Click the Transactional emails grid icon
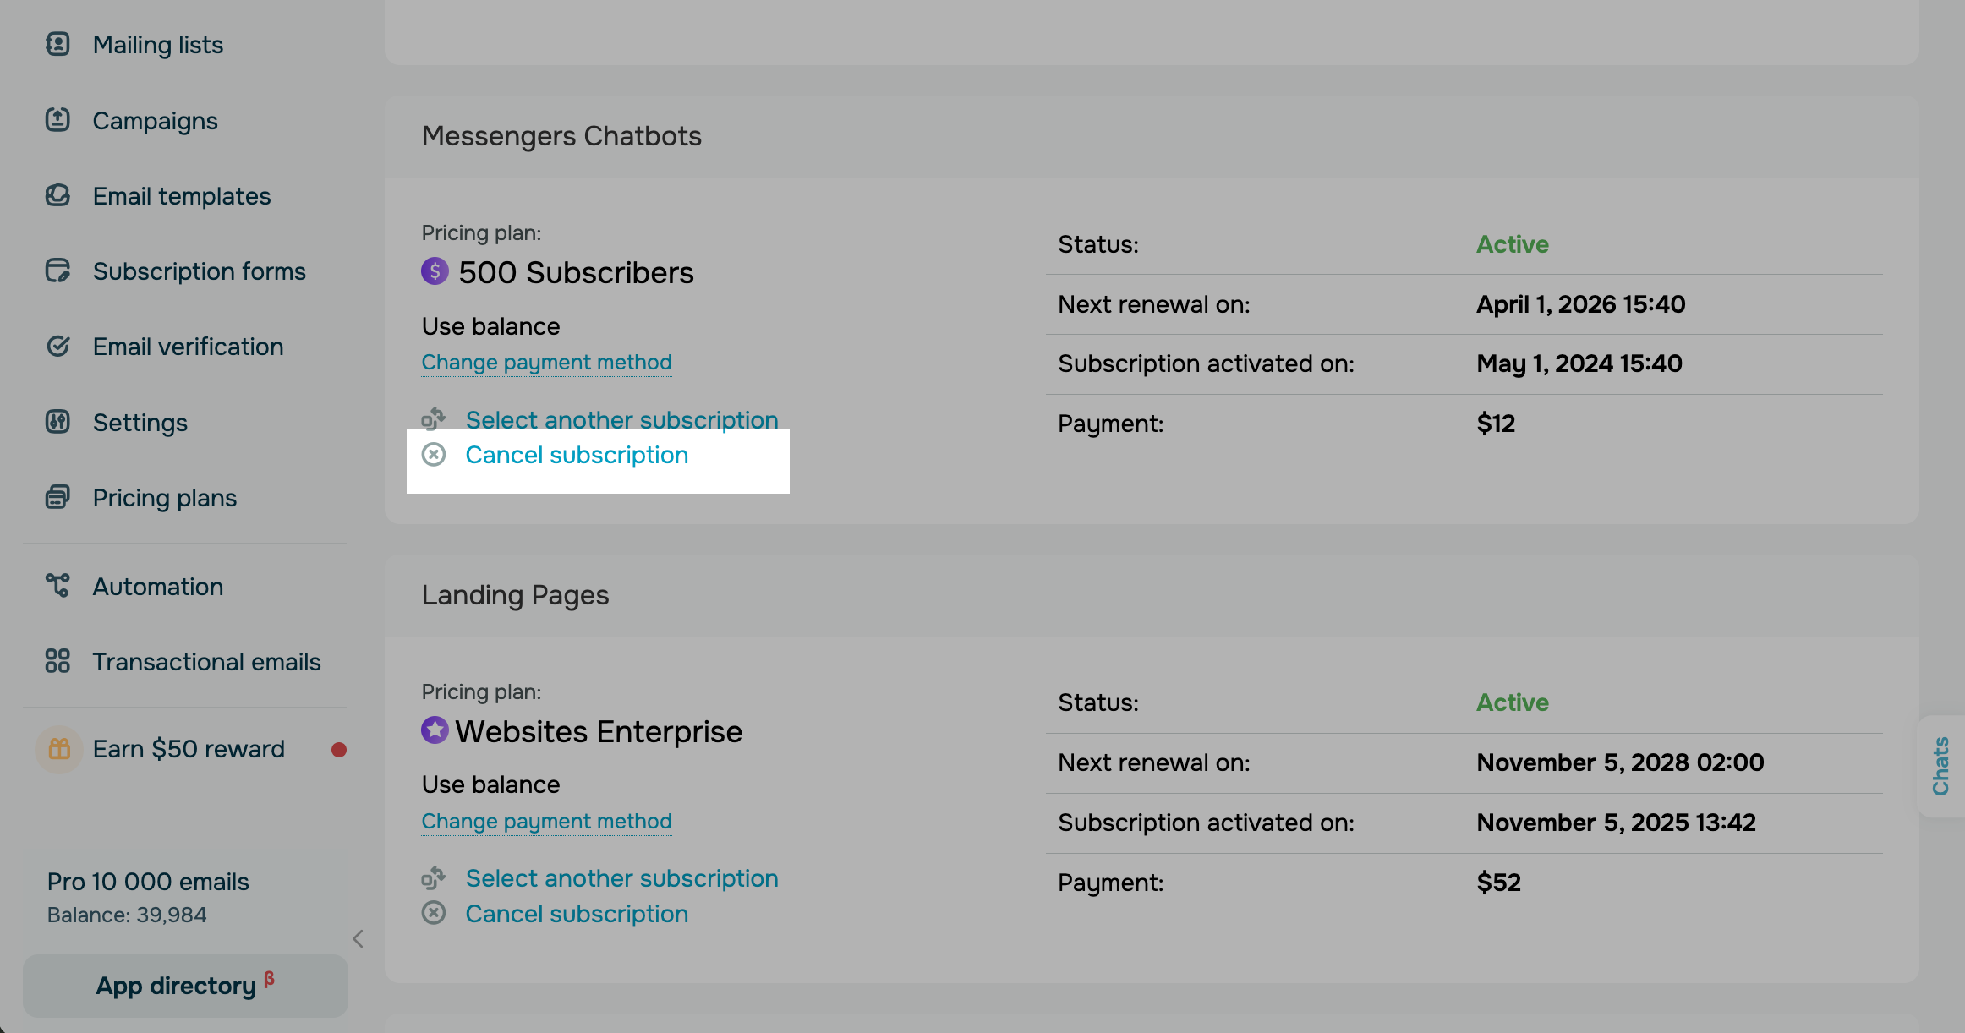Viewport: 1965px width, 1033px height. pyautogui.click(x=57, y=661)
